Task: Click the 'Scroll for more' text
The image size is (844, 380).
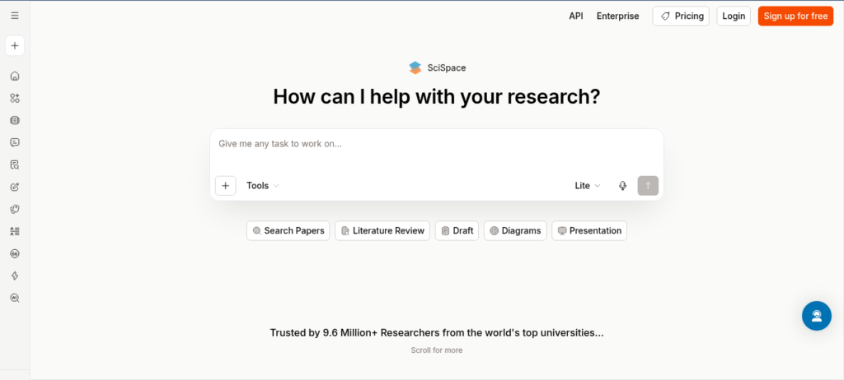Action: pyautogui.click(x=437, y=350)
